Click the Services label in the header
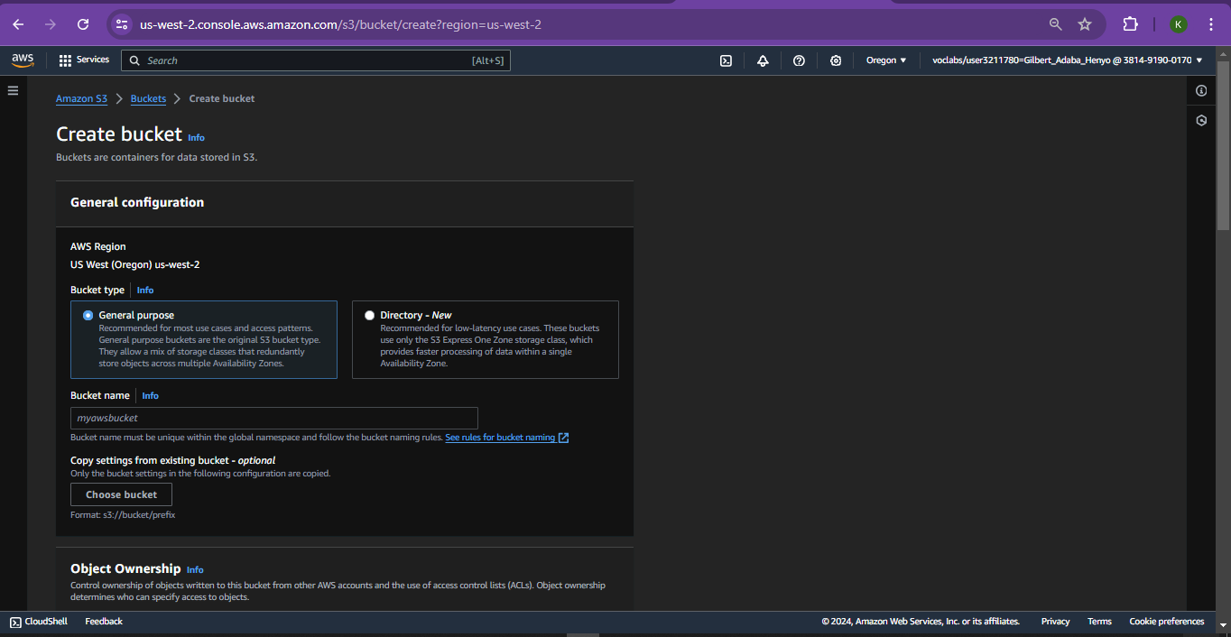 click(x=93, y=60)
